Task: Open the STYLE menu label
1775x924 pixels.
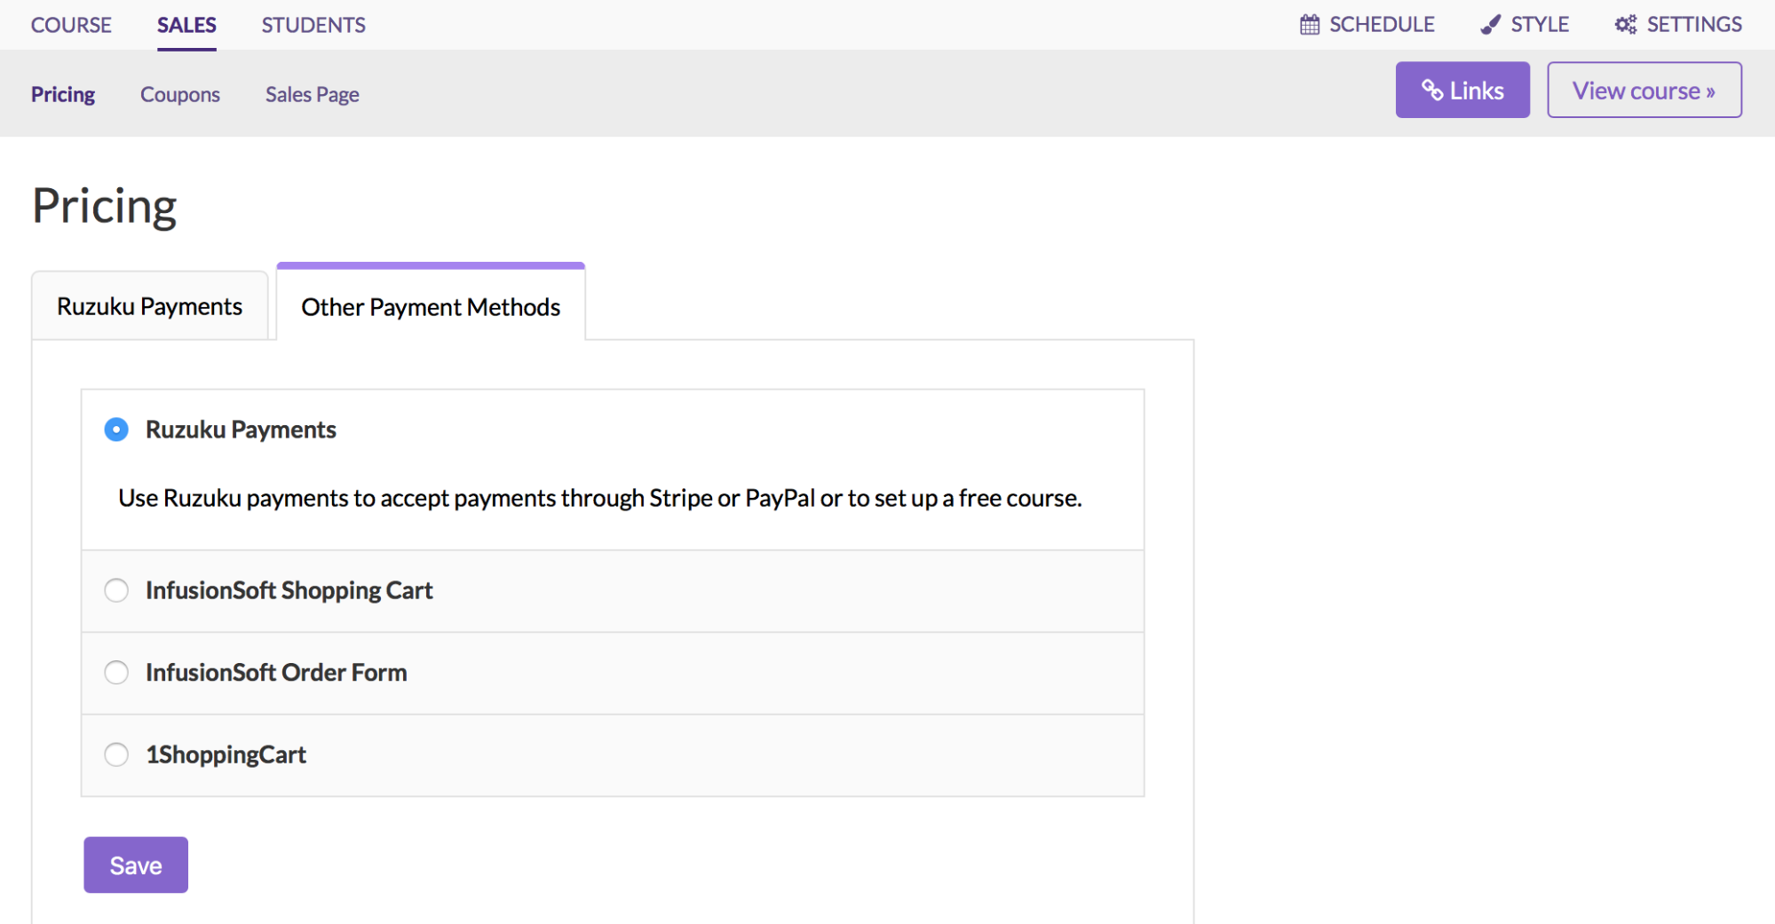Action: tap(1540, 25)
